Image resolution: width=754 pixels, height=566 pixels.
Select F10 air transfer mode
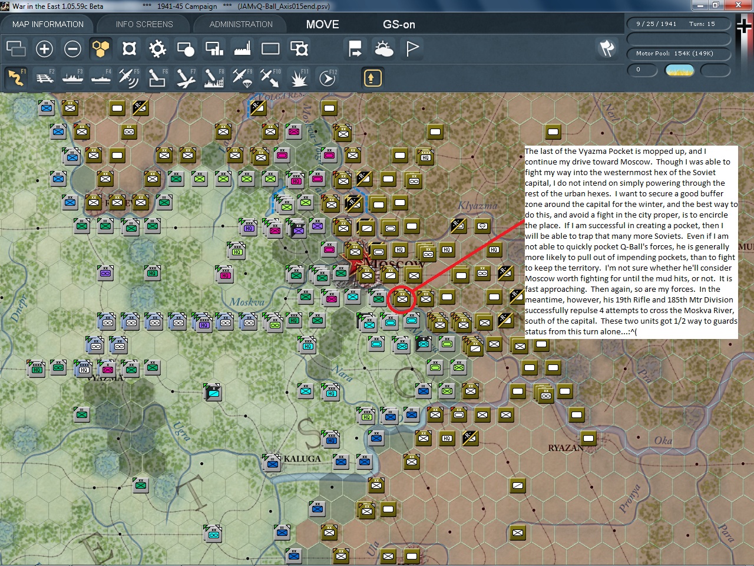point(270,78)
